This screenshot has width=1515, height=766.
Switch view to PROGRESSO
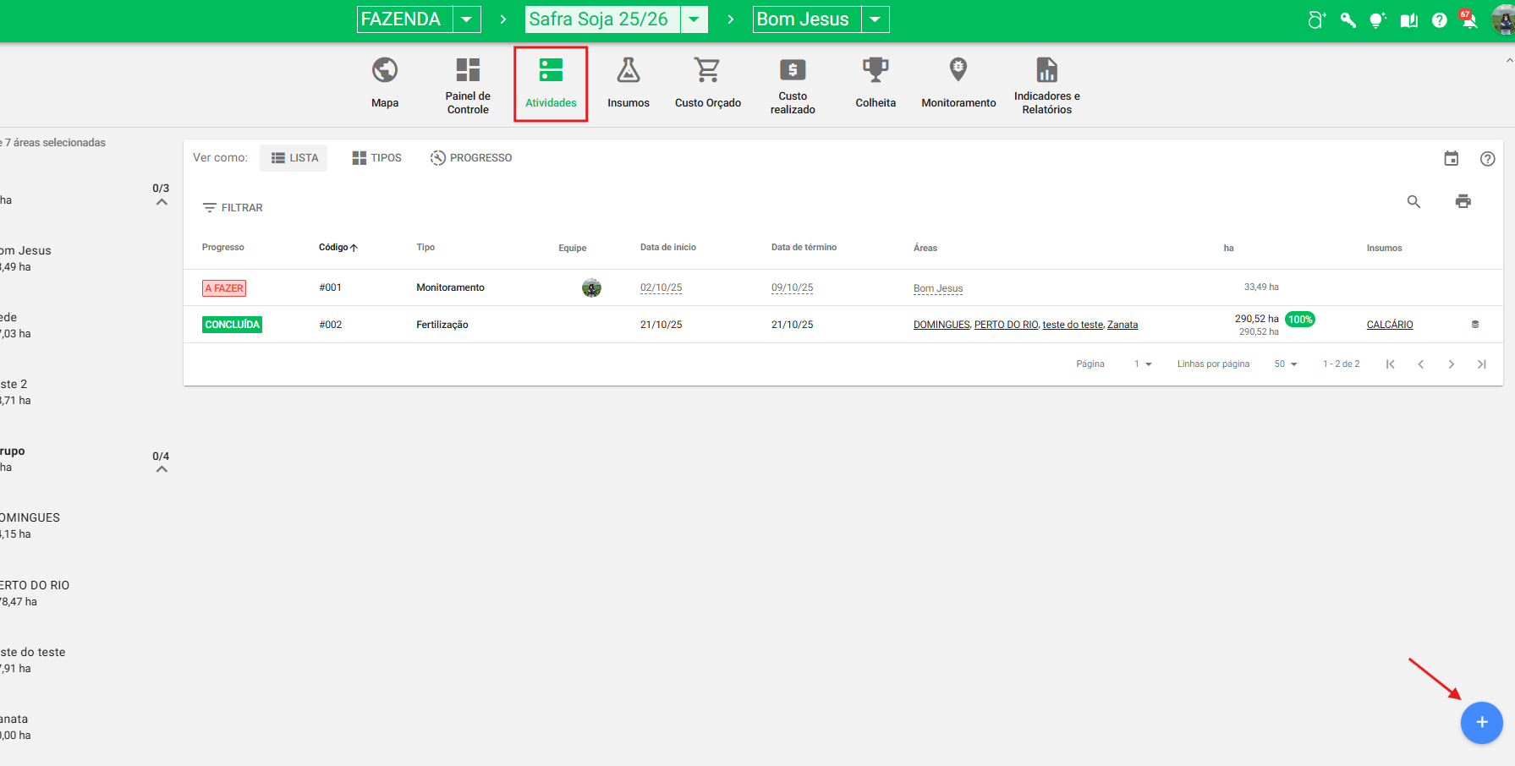point(471,158)
